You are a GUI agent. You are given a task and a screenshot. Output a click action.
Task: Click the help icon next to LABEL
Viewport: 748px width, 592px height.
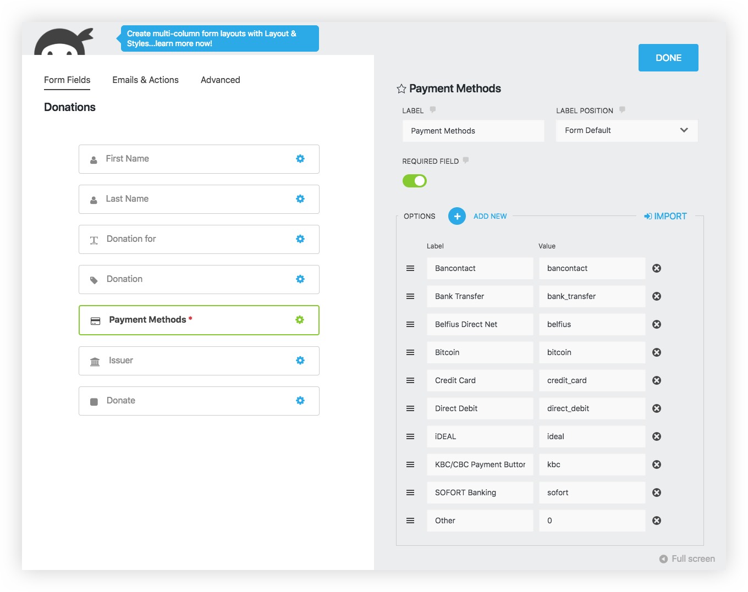click(x=433, y=110)
